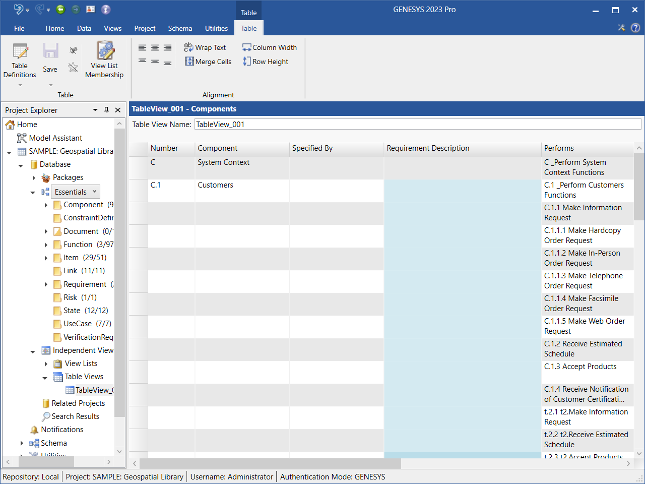Pin the Project Explorer panel
This screenshot has width=645, height=484.
106,110
